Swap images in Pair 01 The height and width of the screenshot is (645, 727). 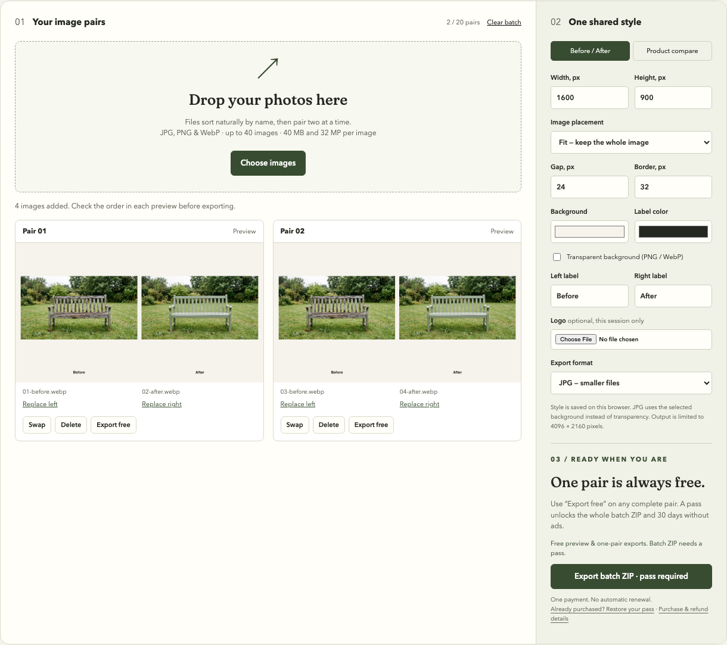click(x=37, y=425)
